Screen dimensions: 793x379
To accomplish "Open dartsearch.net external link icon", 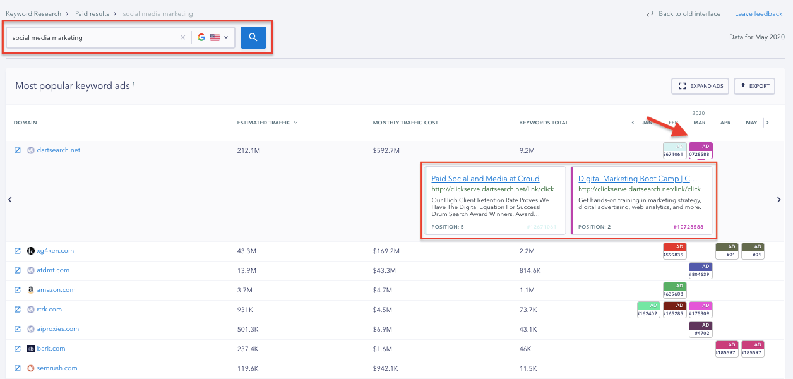I will pos(18,150).
